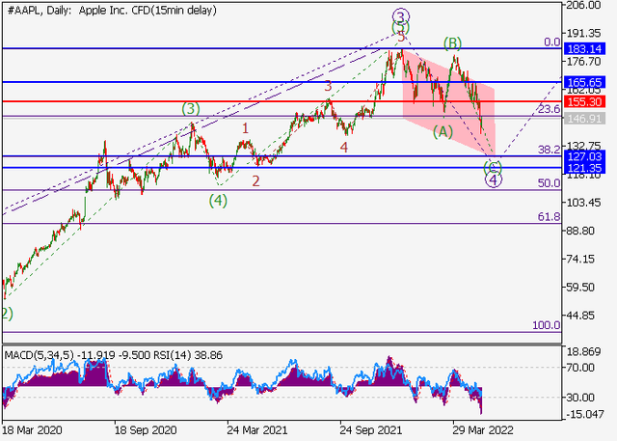This screenshot has width=617, height=441.
Task: Click the 24 Sep 2021 date marker
Action: pyautogui.click(x=367, y=432)
